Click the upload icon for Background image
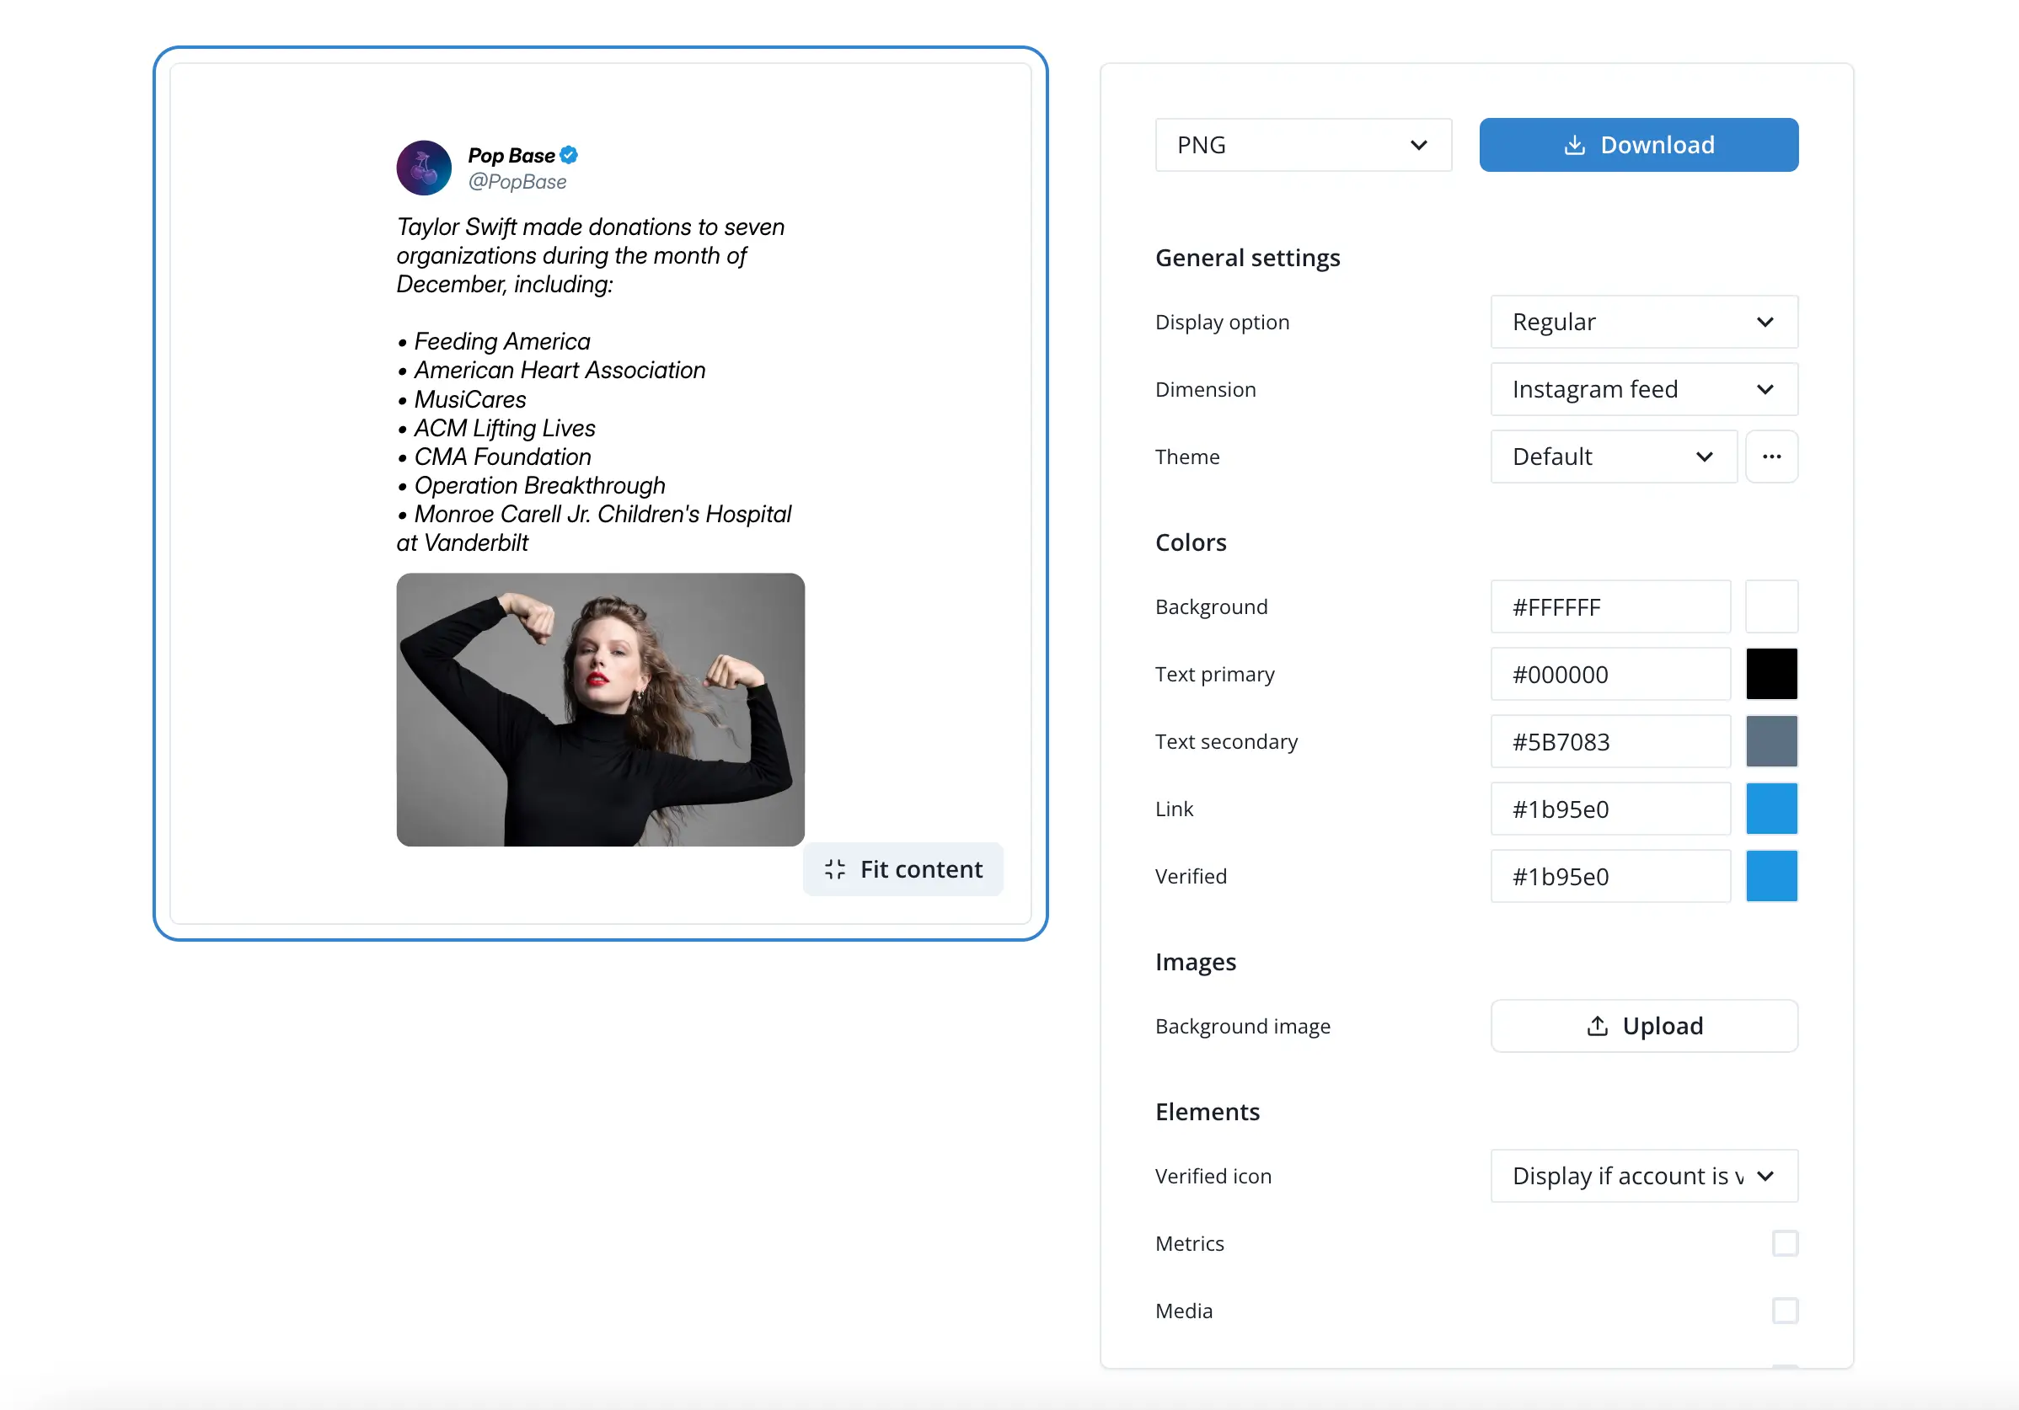Viewport: 2019px width, 1410px height. 1597,1025
